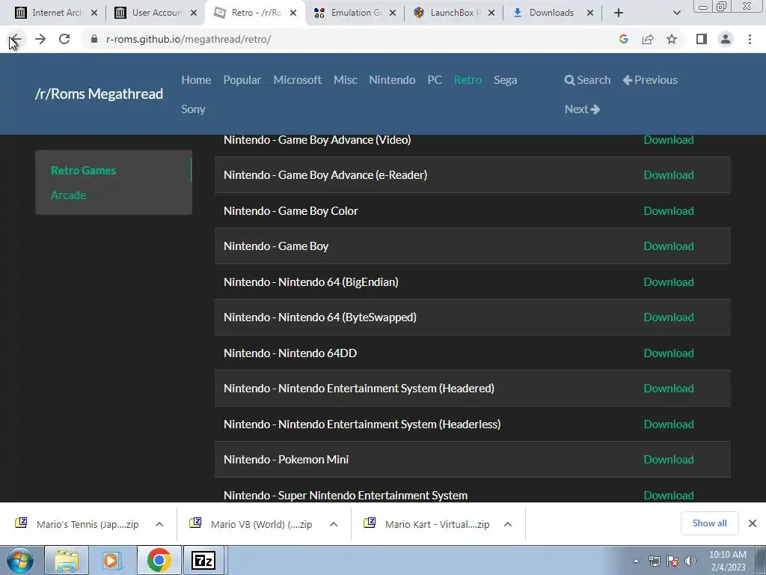766x575 pixels.
Task: Open the Sega nav link
Action: tap(505, 80)
